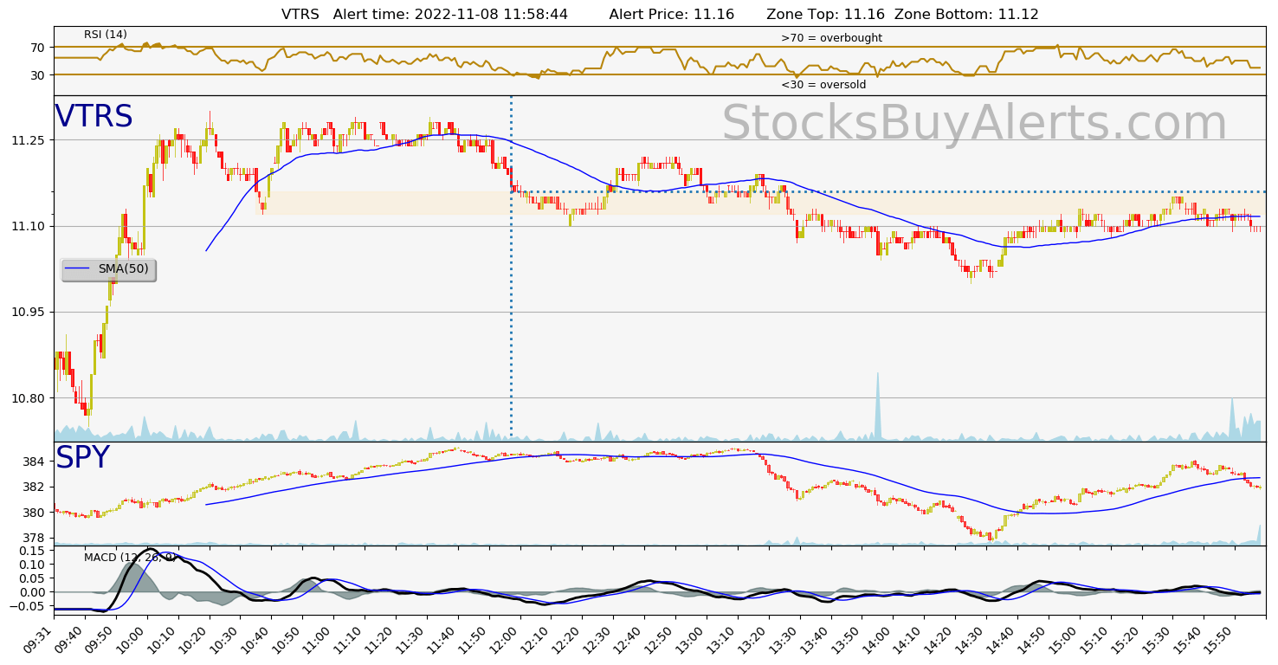Click the 10.80 price axis label

(x=29, y=398)
